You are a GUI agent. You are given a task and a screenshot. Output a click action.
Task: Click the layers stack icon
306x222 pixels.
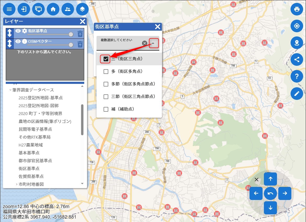click(82, 9)
